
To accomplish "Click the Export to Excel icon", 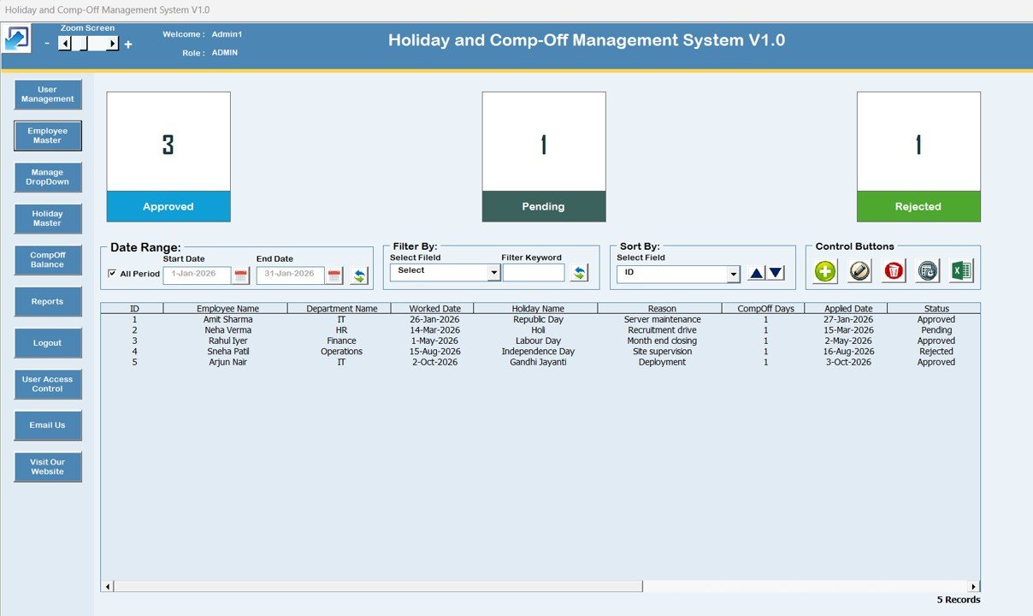I will tap(961, 271).
